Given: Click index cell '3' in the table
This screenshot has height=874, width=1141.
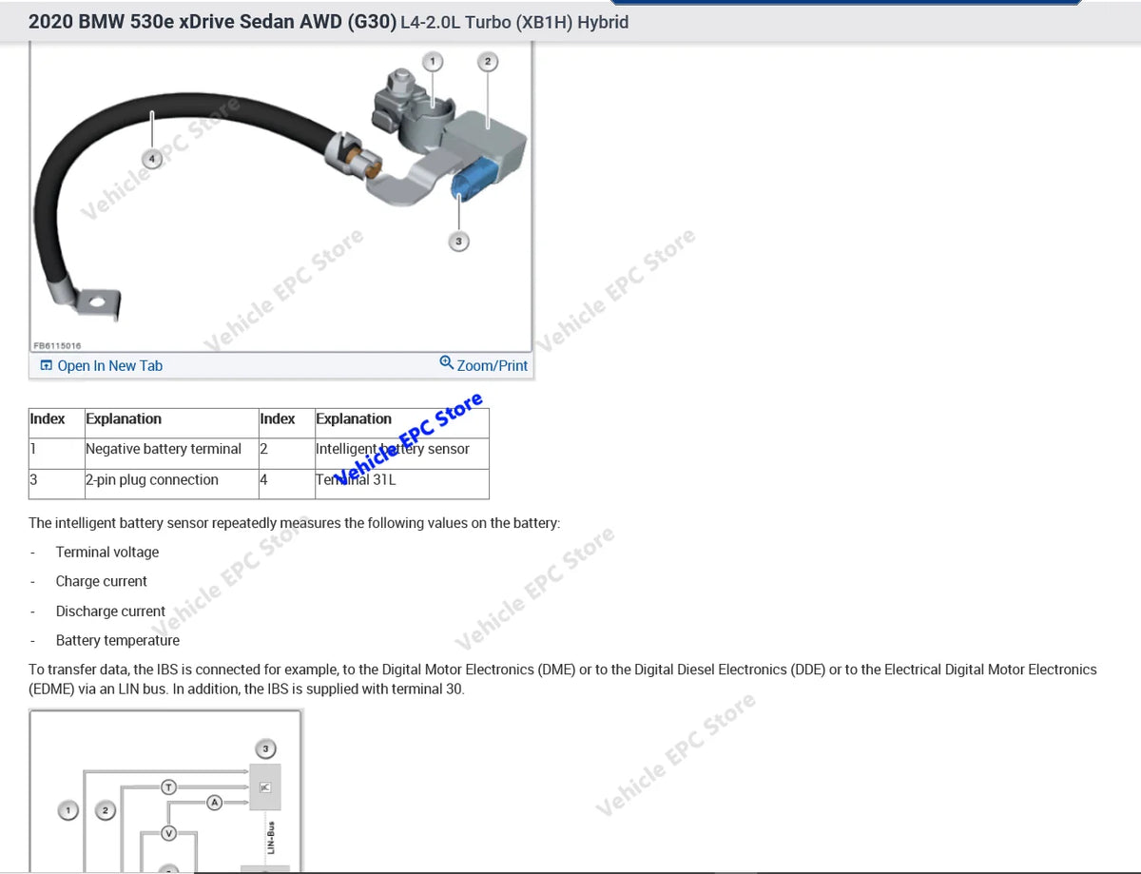Looking at the screenshot, I should coord(56,484).
